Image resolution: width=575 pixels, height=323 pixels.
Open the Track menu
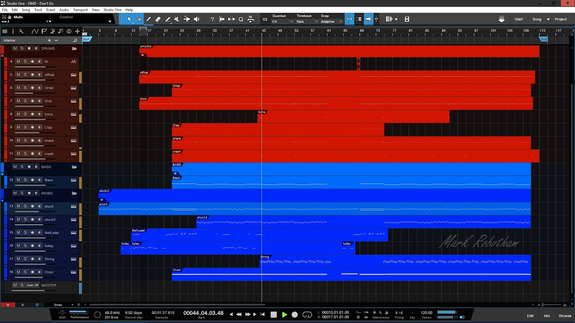pos(38,10)
